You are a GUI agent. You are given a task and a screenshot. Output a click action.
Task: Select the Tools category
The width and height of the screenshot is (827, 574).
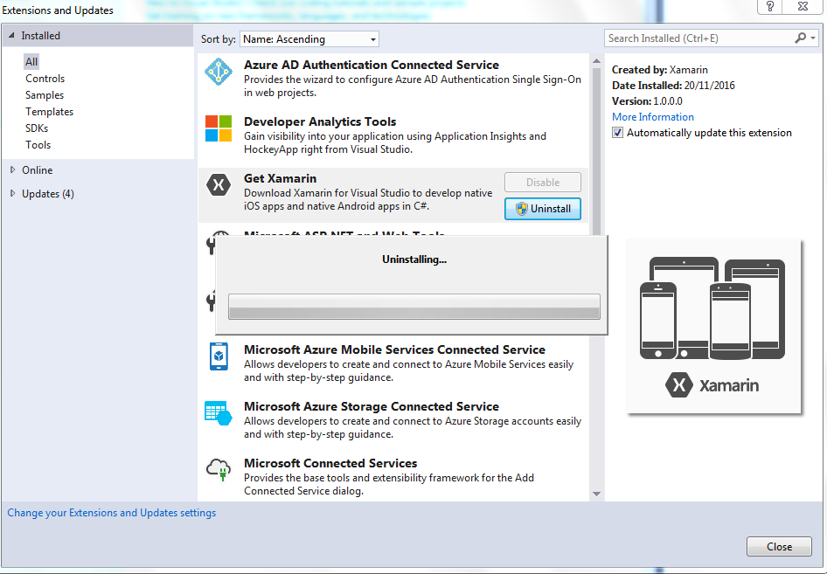tap(38, 145)
